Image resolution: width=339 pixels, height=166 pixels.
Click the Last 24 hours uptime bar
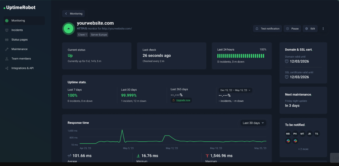coord(241,56)
